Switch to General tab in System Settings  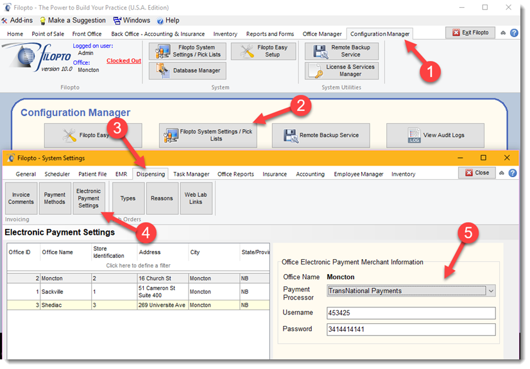tap(26, 175)
